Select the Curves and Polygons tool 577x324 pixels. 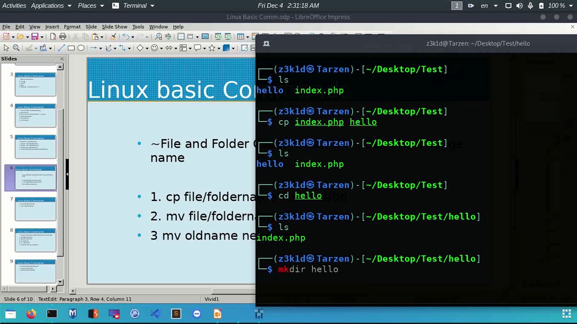108,48
